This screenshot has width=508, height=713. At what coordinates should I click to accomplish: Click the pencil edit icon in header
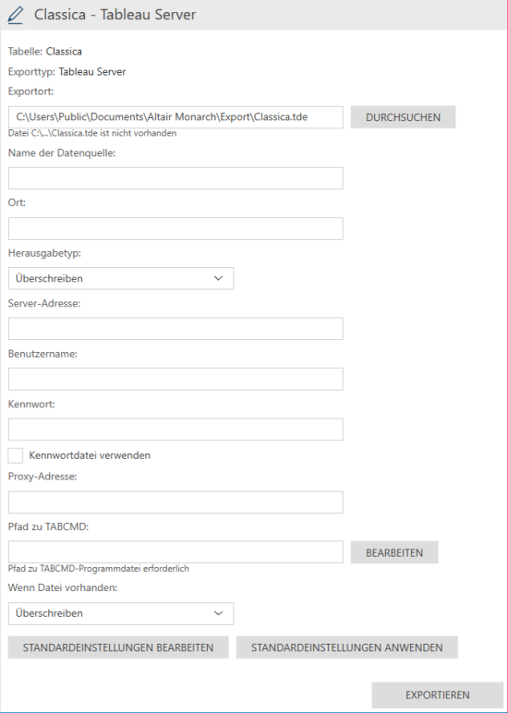15,15
